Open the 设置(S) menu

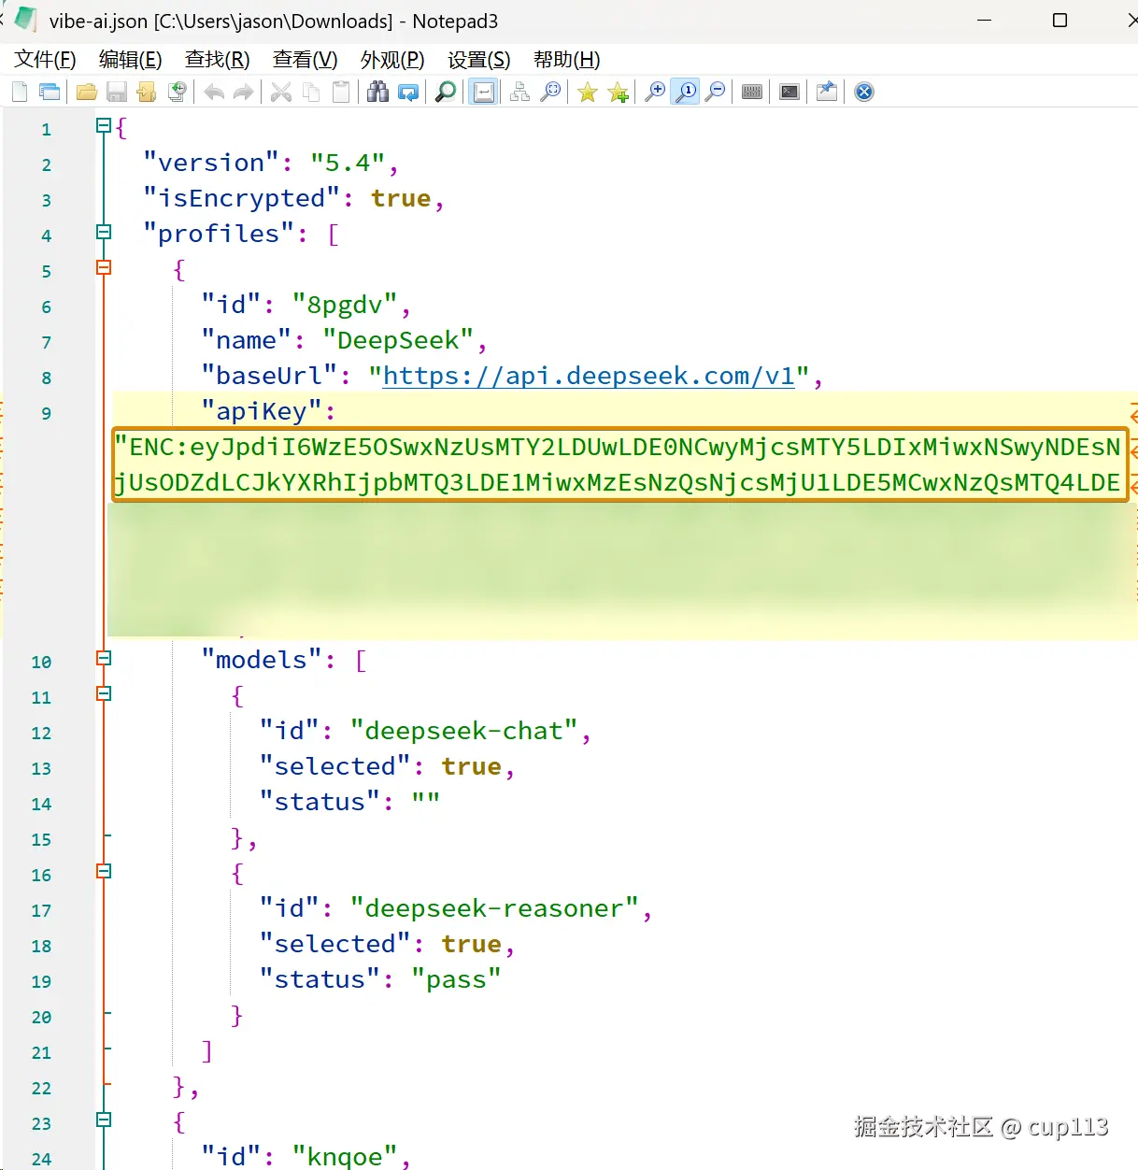(479, 60)
